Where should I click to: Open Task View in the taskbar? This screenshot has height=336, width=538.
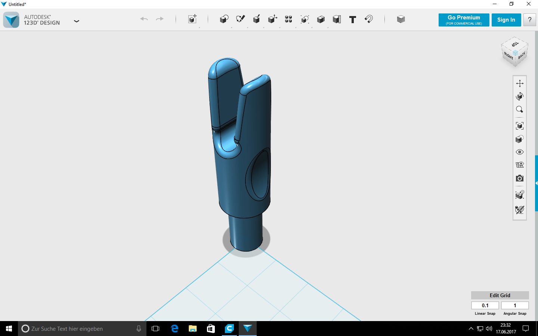tap(155, 329)
